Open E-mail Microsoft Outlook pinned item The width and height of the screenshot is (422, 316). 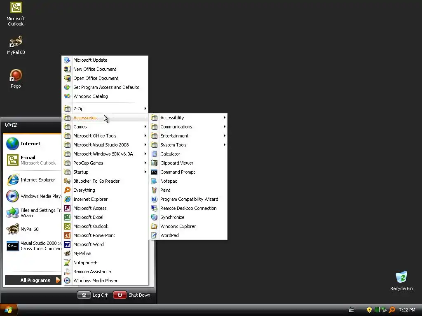click(x=32, y=160)
